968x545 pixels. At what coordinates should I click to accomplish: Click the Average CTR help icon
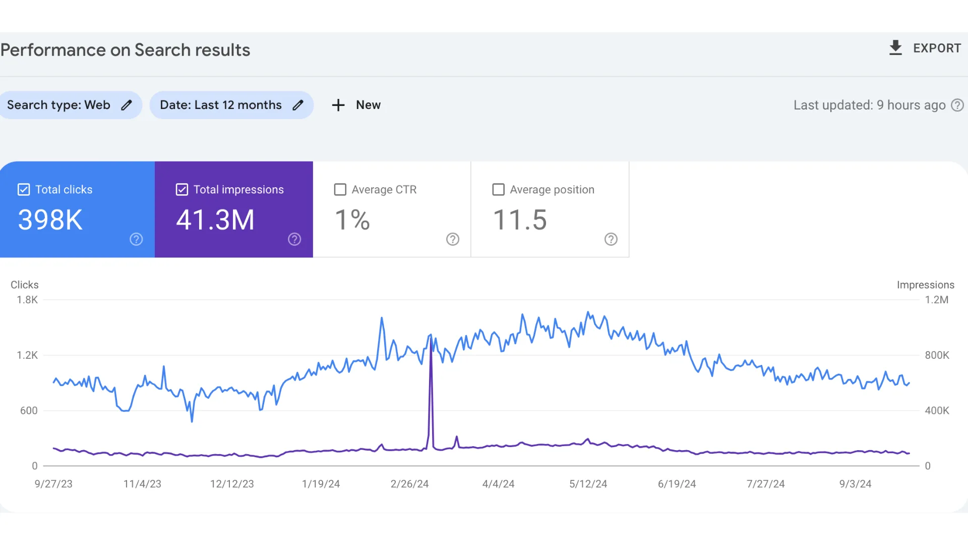tap(453, 240)
